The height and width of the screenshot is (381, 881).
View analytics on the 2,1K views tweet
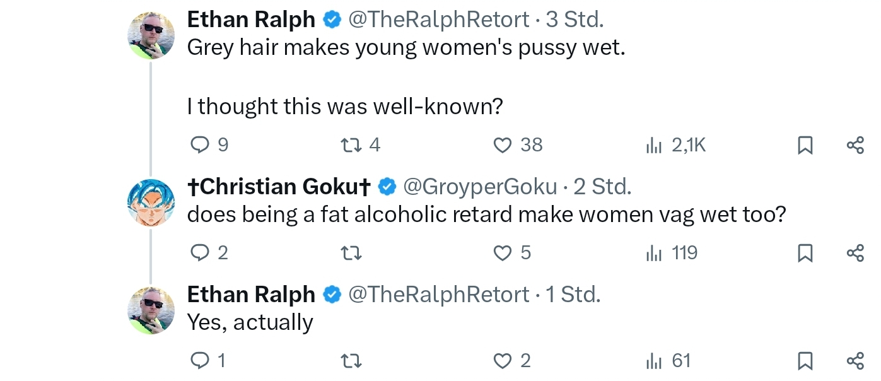653,146
